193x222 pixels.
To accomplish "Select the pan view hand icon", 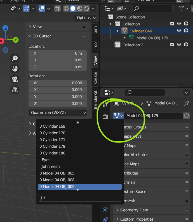I will (15, 69).
